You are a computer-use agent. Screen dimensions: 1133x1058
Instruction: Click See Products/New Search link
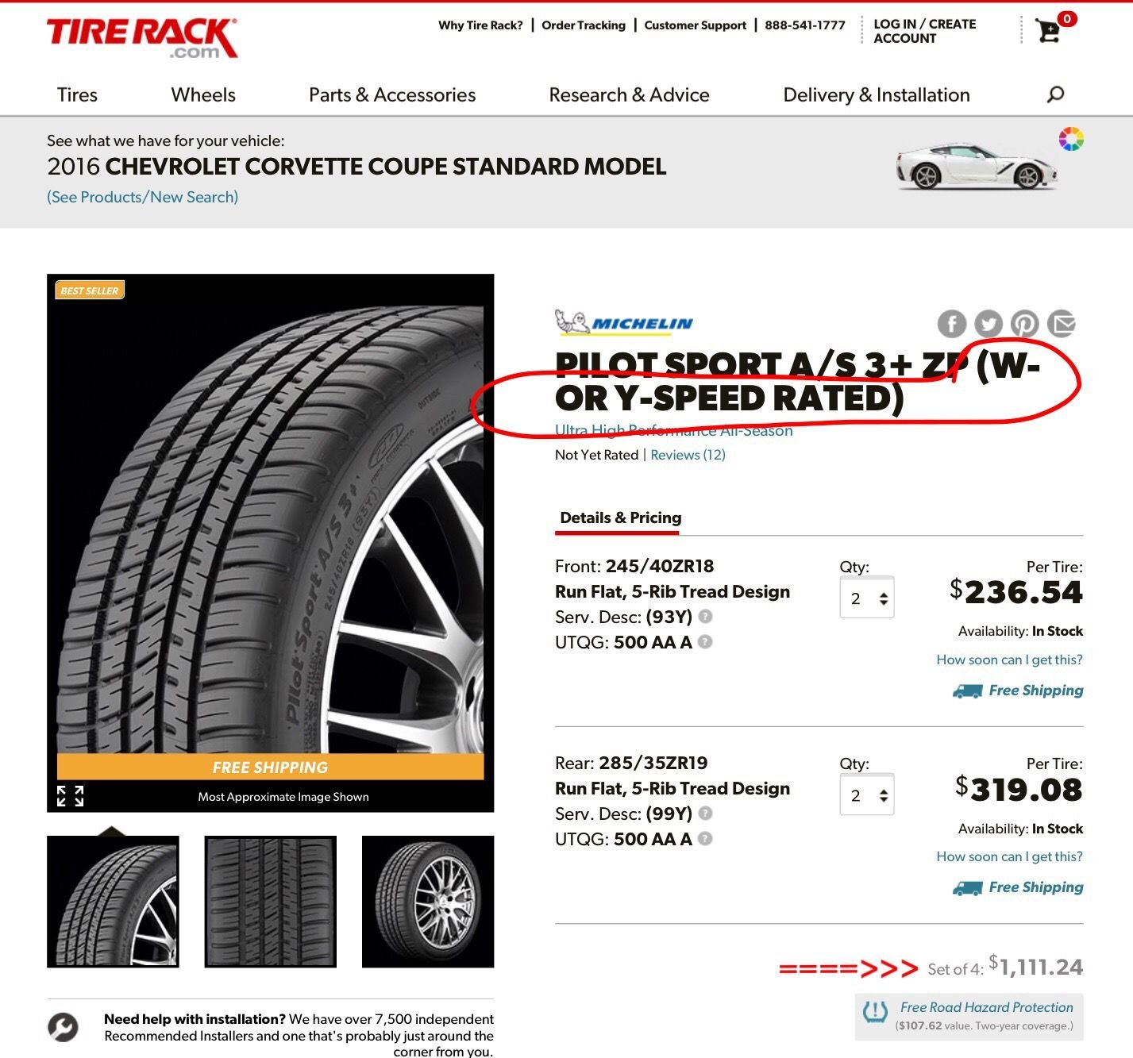[x=143, y=197]
